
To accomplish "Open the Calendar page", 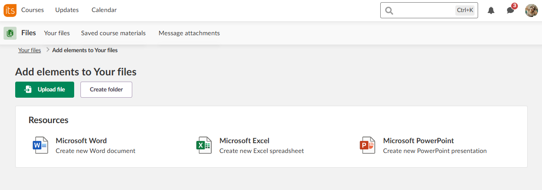I will point(104,10).
